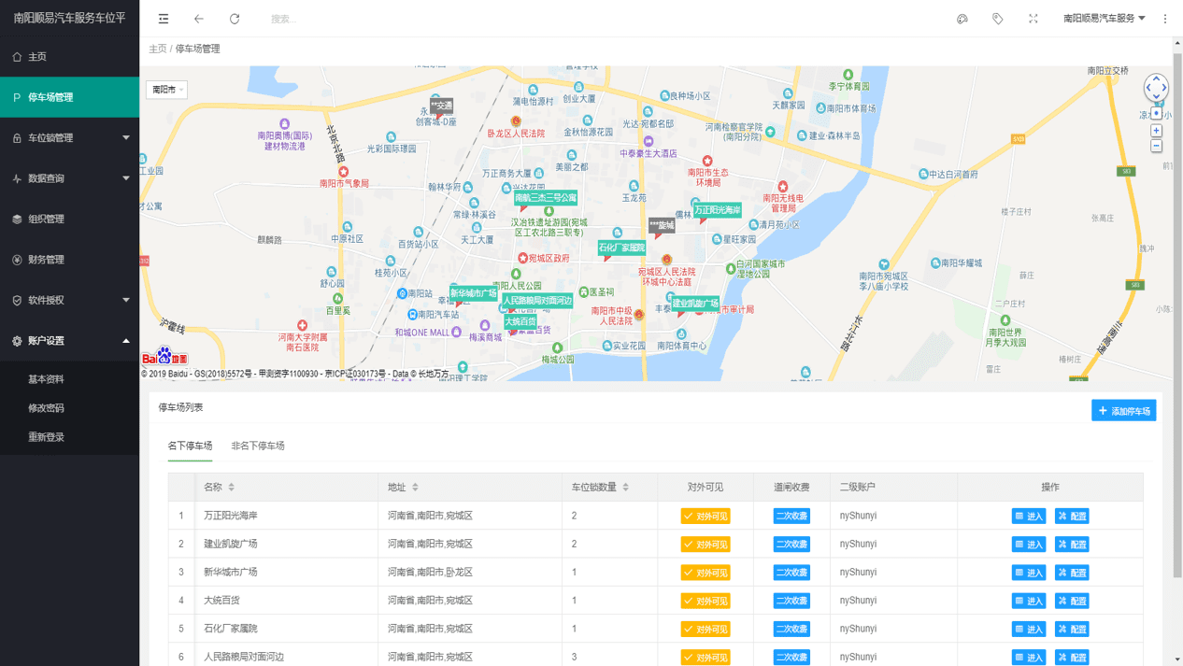Toggle 对外可见 for 建业凯旋广场

[706, 545]
